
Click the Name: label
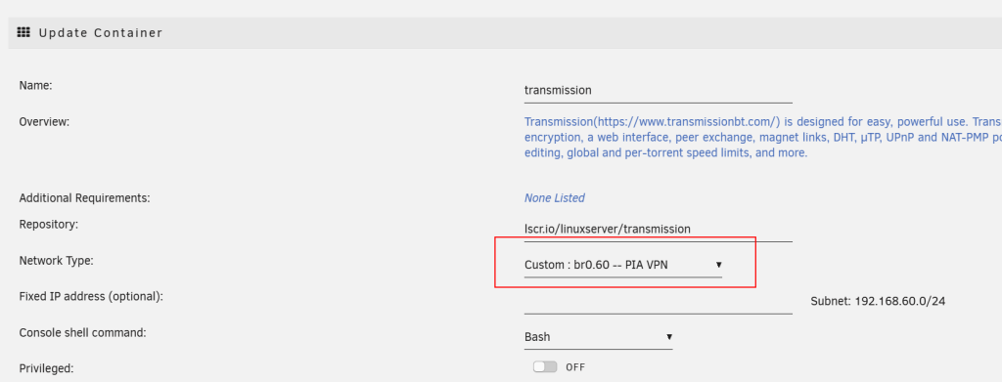(36, 85)
